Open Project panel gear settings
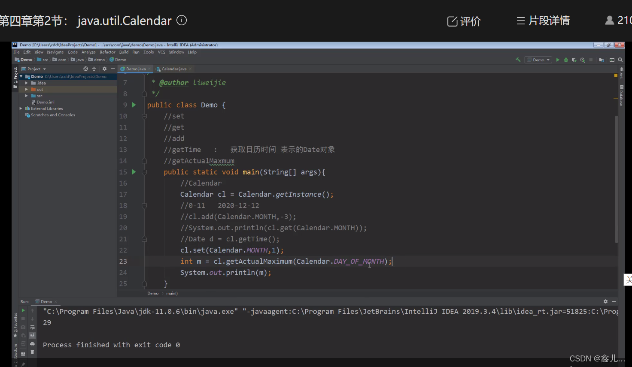Screen dimensions: 632x367 [104, 69]
